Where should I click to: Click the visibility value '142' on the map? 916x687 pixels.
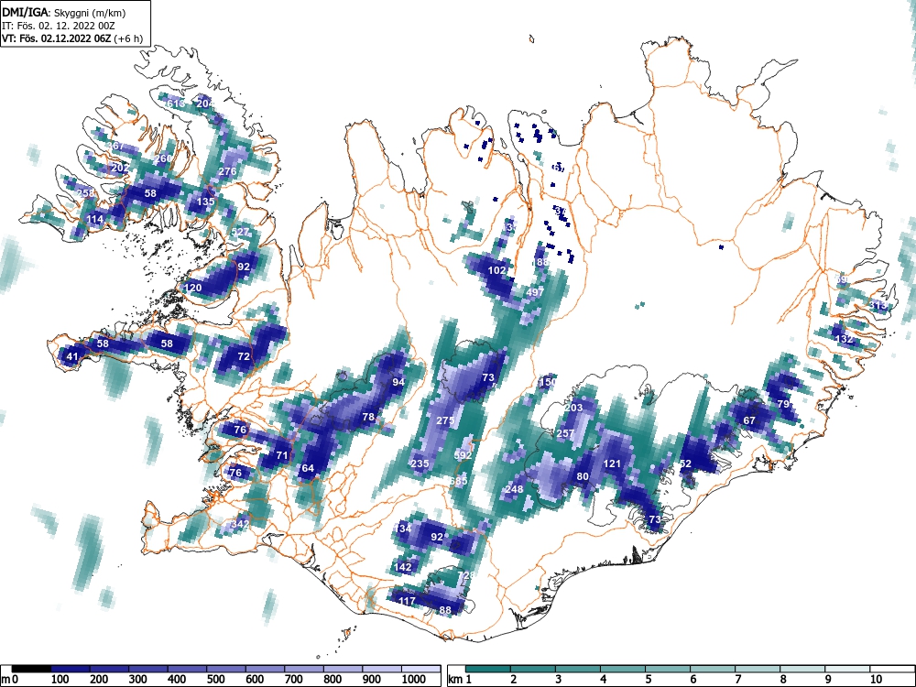[403, 567]
